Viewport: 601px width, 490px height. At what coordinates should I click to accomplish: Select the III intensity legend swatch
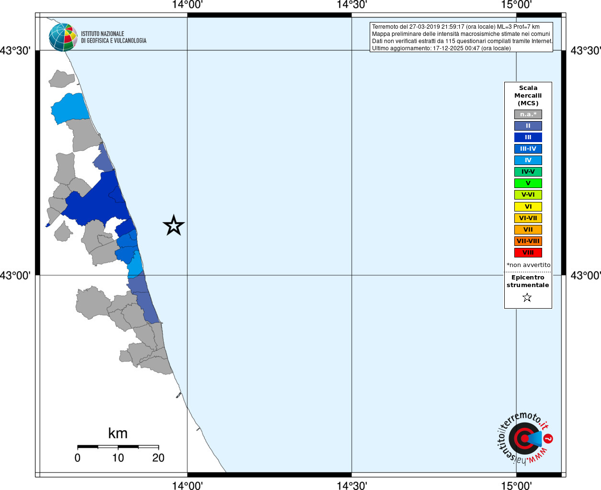click(528, 137)
